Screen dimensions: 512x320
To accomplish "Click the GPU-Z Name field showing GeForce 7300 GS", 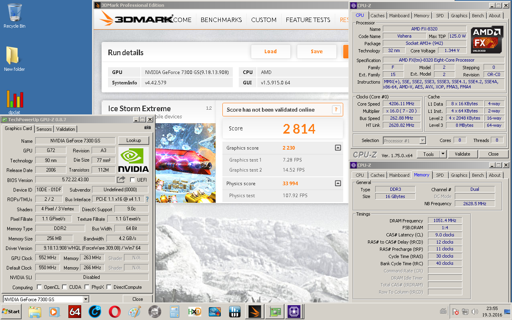I will pos(75,141).
